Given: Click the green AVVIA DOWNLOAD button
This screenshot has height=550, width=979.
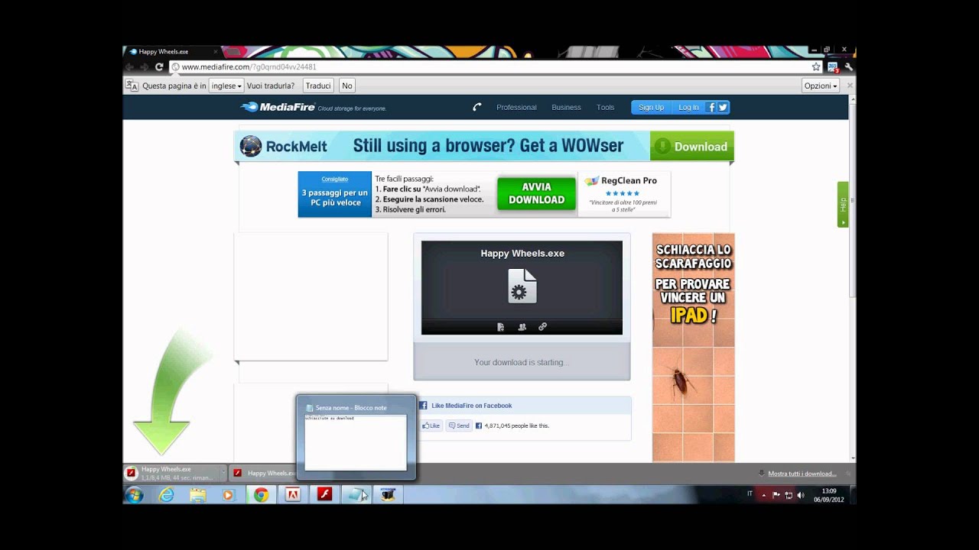Looking at the screenshot, I should 536,194.
